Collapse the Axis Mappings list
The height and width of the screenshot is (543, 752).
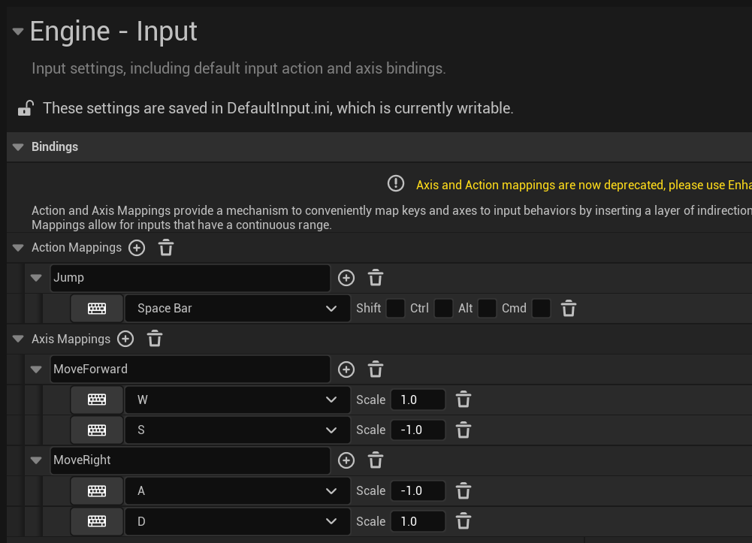pos(18,339)
